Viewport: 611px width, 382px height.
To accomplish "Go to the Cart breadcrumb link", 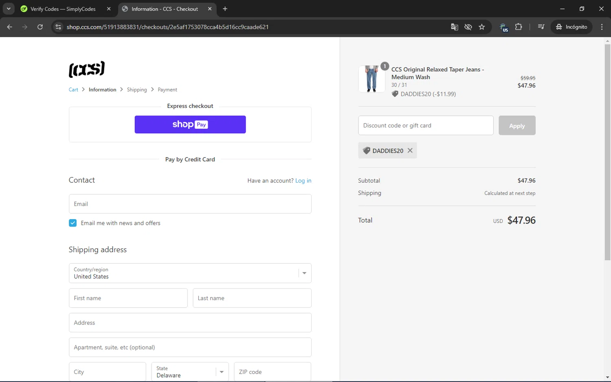I will (x=73, y=90).
